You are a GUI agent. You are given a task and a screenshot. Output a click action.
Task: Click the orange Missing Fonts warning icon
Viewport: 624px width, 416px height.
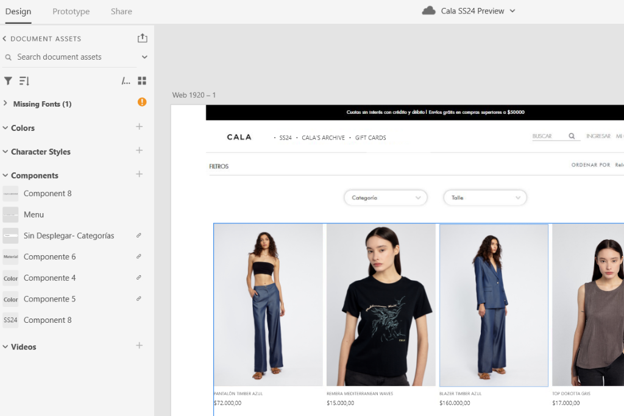142,102
